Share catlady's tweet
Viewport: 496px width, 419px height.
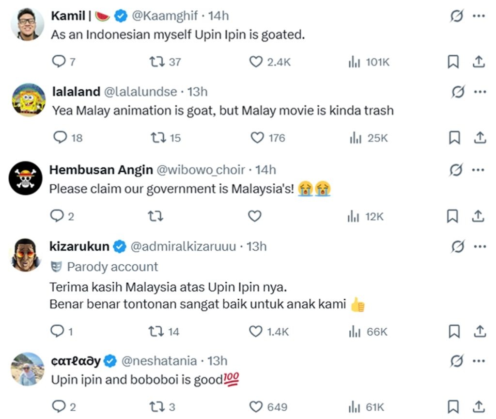pos(479,406)
